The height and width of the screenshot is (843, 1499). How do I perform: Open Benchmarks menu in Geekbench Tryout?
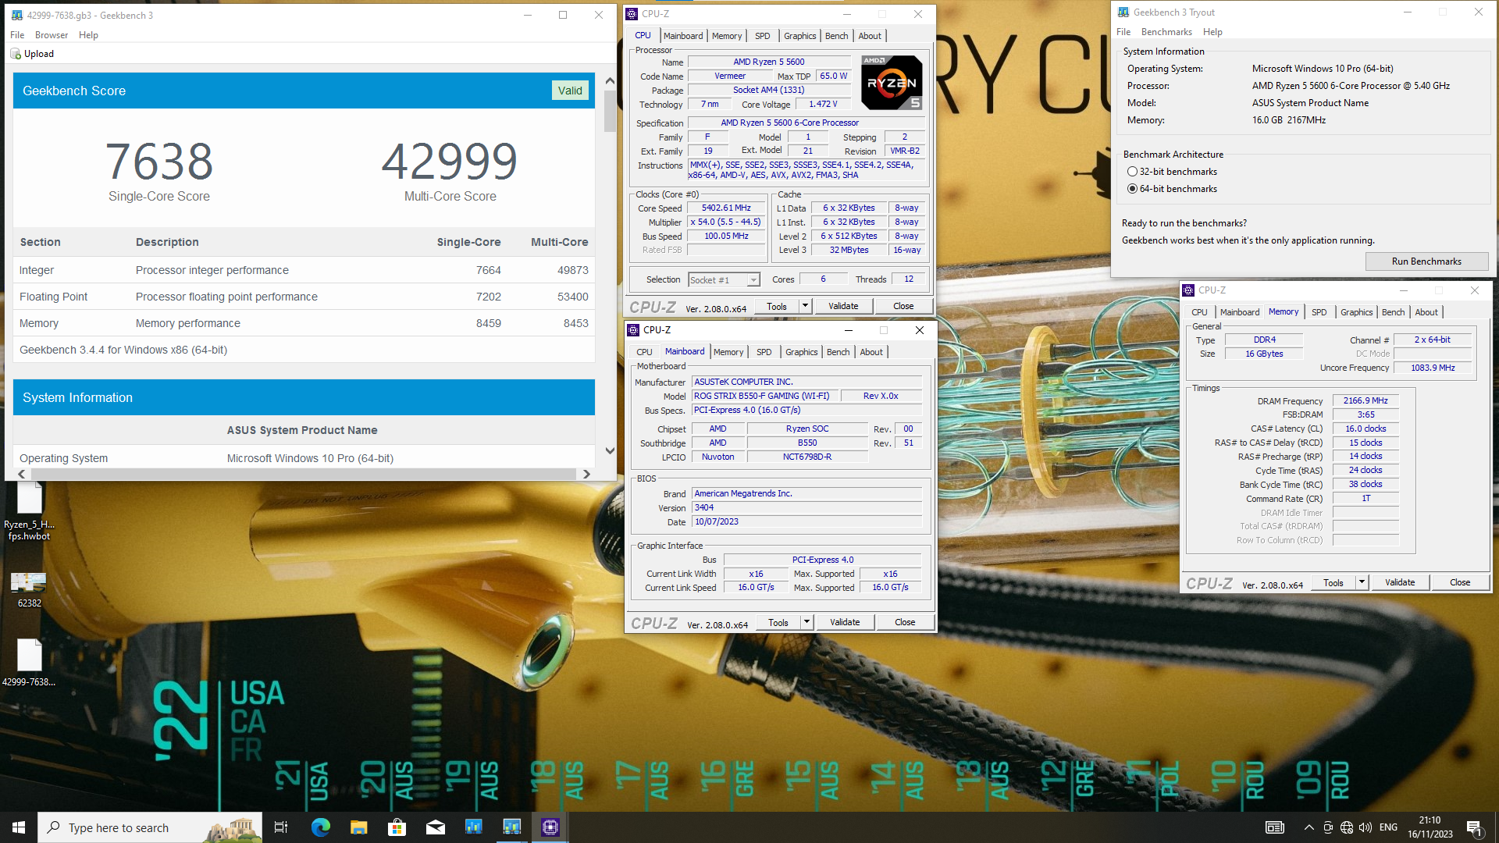coord(1166,32)
